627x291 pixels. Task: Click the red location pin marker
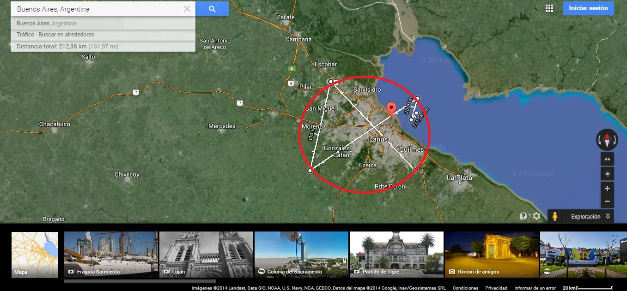point(392,109)
